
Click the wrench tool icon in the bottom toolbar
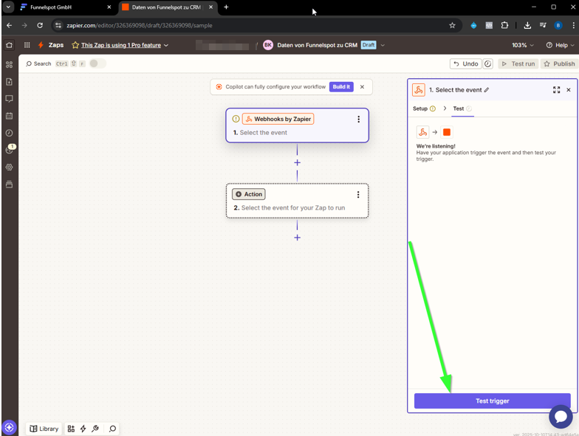point(95,429)
